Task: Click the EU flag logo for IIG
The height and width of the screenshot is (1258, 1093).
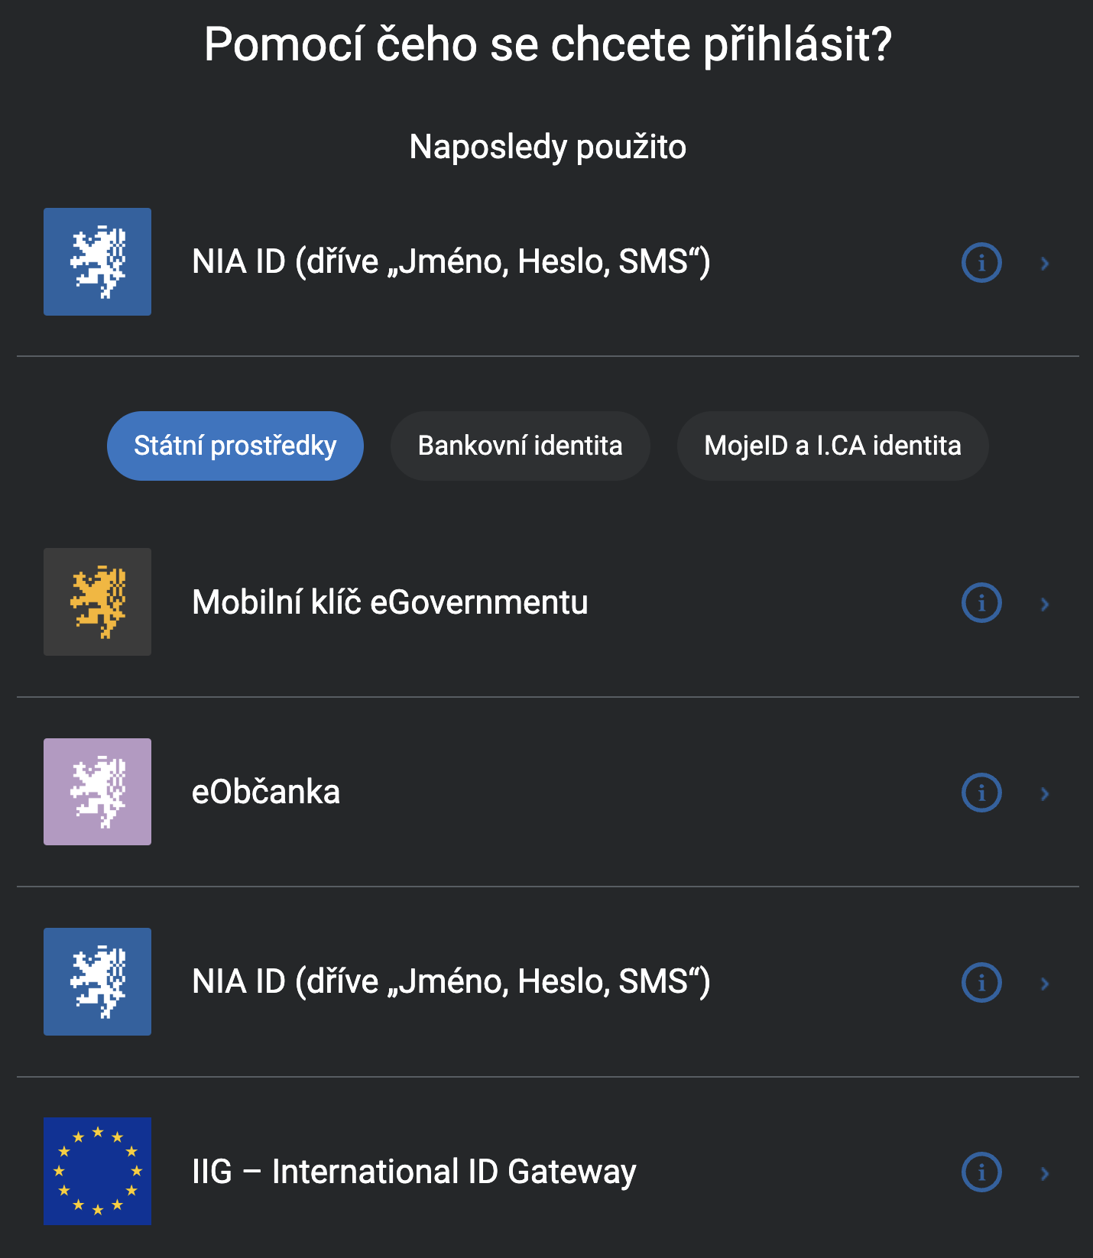Action: (97, 1172)
